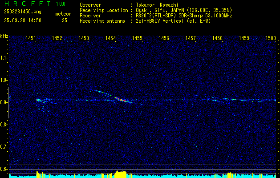Image resolution: width=280 pixels, height=178 pixels.
Task: Click the yellow signal level block below 1451
Action: pos(38,174)
